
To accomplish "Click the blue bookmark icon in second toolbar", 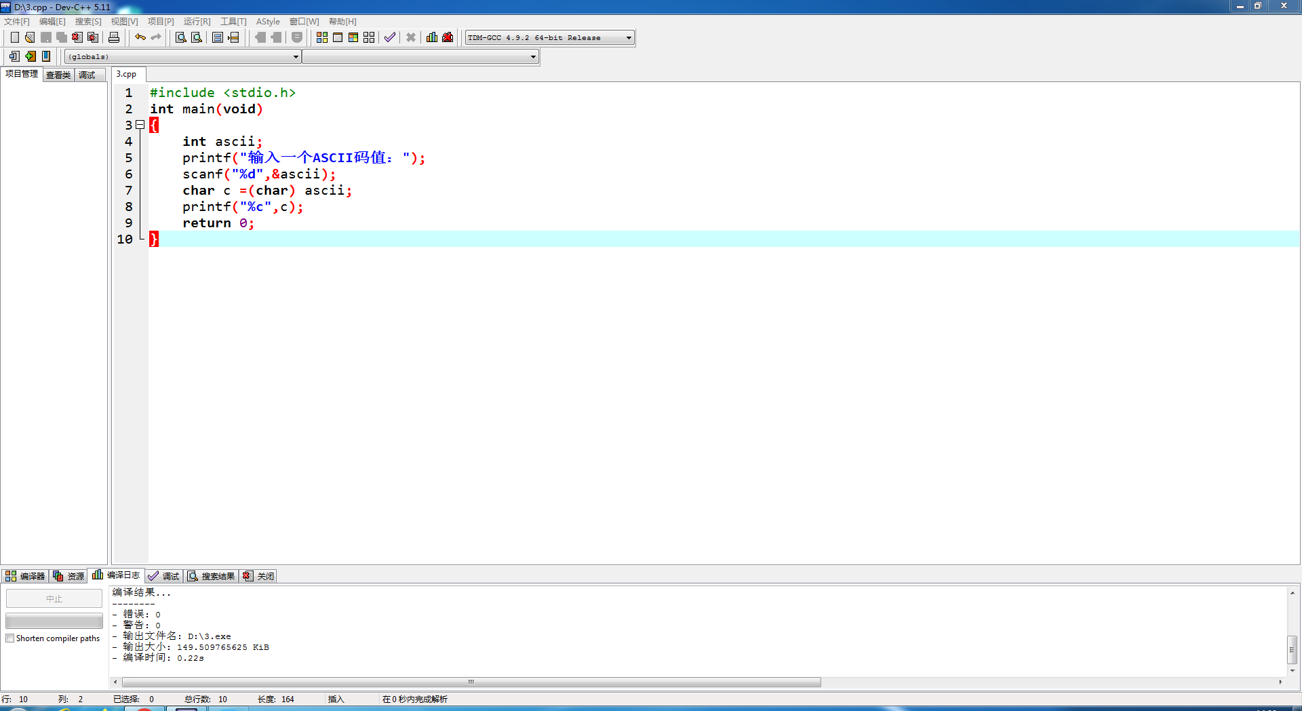I will coord(46,56).
